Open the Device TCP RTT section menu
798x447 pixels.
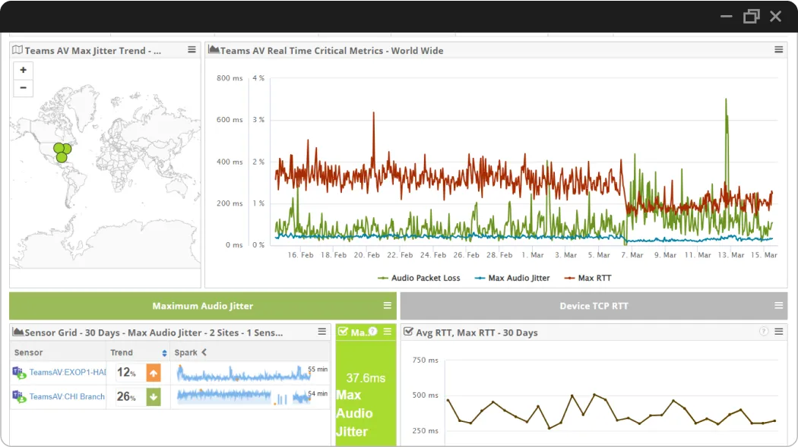pyautogui.click(x=779, y=305)
